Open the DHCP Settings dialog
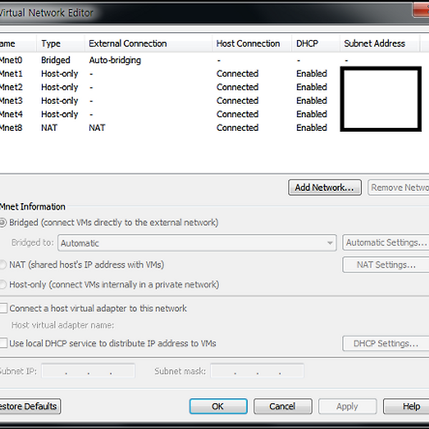The width and height of the screenshot is (429, 429). pyautogui.click(x=386, y=343)
